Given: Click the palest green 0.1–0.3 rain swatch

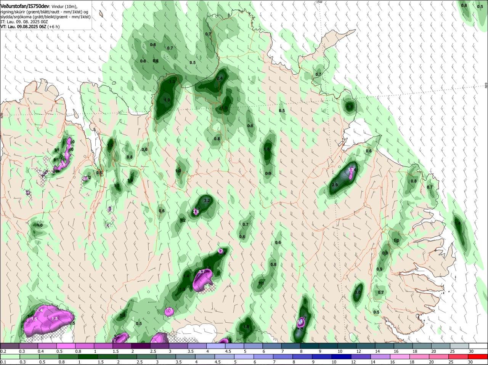Looking at the screenshot, I should [x=10, y=356].
